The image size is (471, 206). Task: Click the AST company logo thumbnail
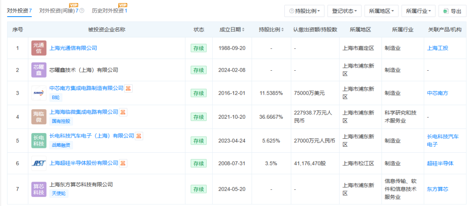tap(39, 163)
